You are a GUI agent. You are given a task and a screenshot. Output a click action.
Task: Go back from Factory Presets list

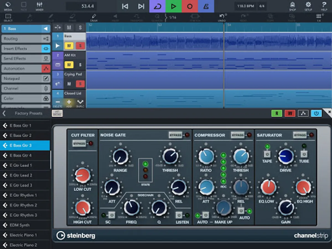[4, 113]
